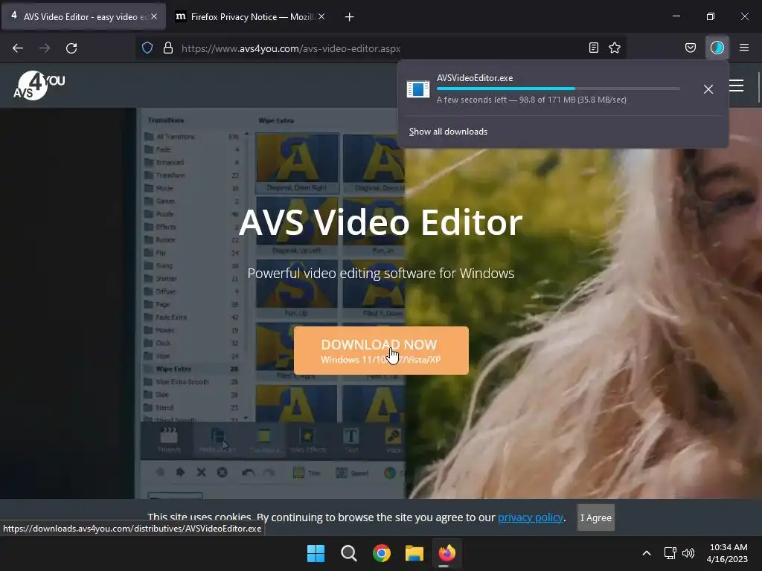The height and width of the screenshot is (571, 762).
Task: Click 'Powerful video editing software for Windows' text
Action: pos(380,274)
